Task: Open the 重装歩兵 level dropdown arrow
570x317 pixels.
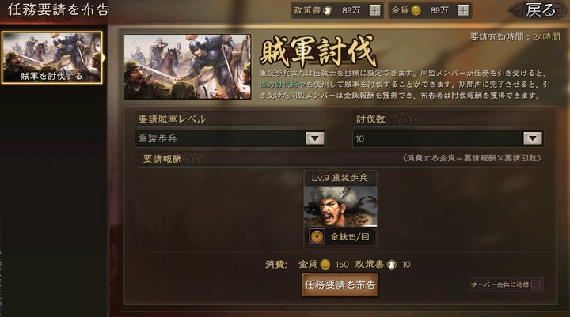Action: 315,138
